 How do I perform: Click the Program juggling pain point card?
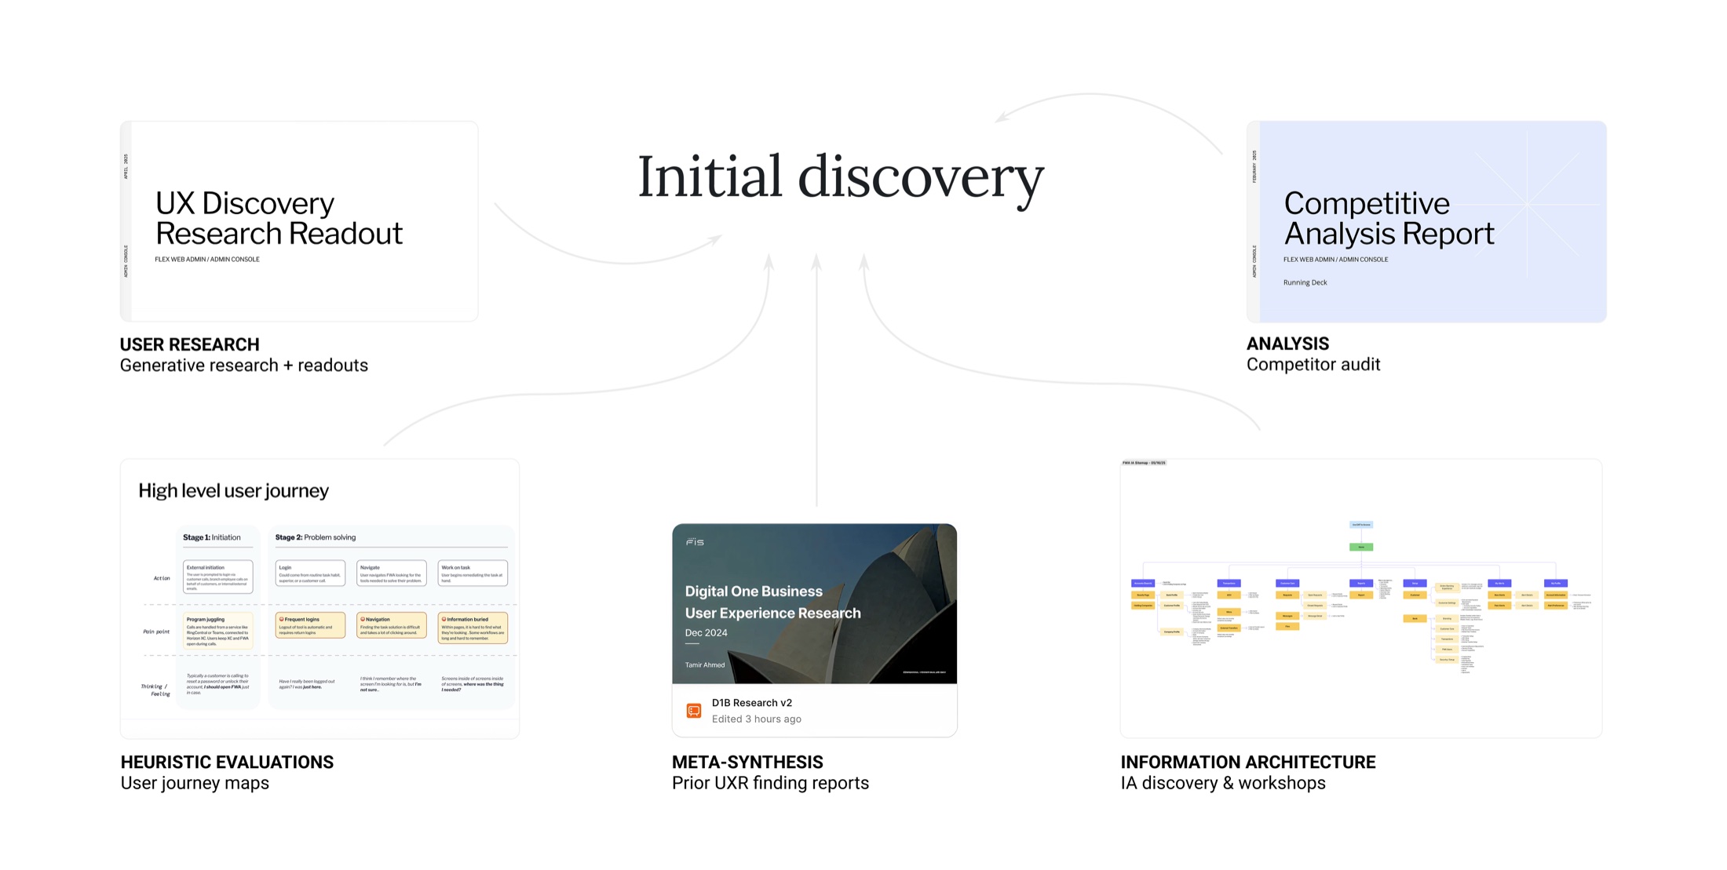[218, 630]
